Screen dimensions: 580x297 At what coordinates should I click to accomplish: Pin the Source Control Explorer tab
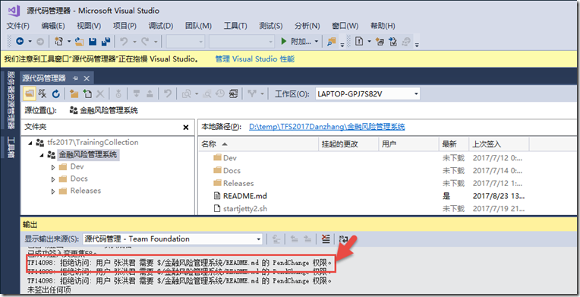click(75, 78)
